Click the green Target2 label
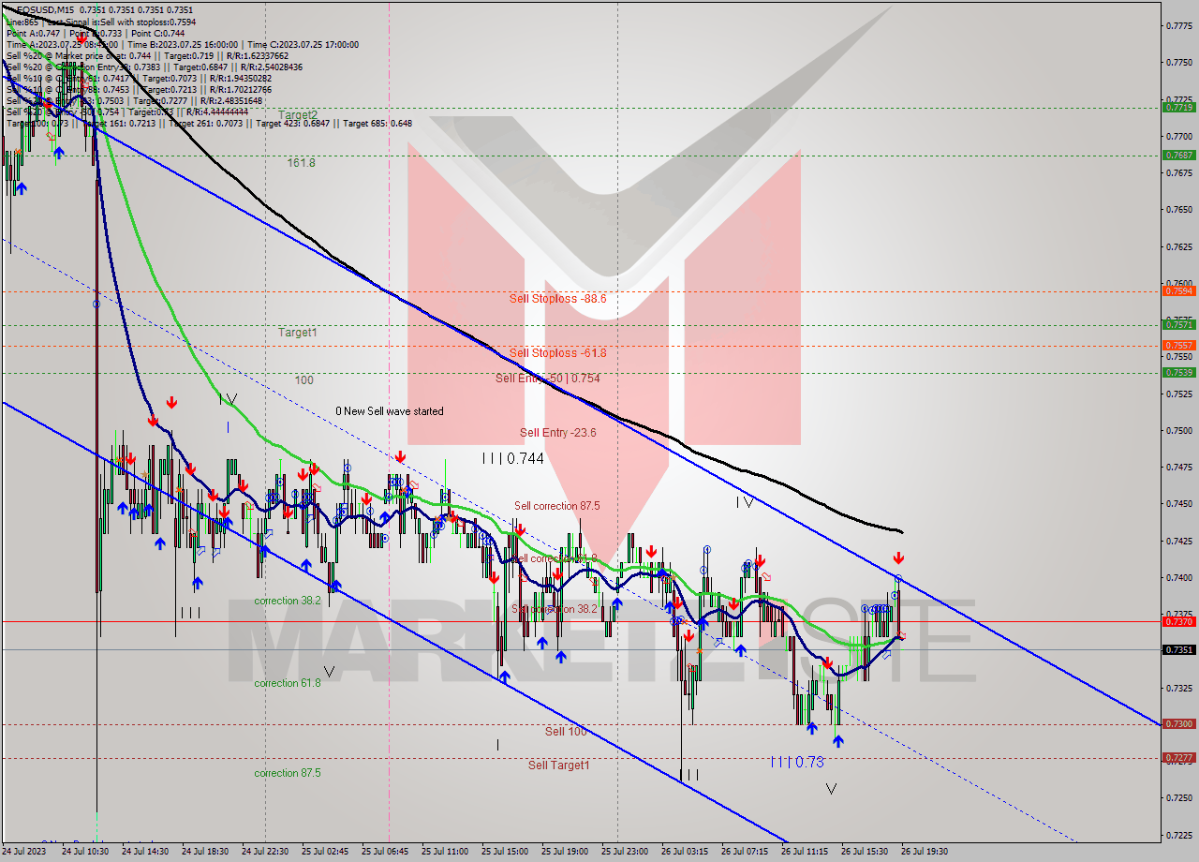This screenshot has height=862, width=1199. tap(297, 114)
